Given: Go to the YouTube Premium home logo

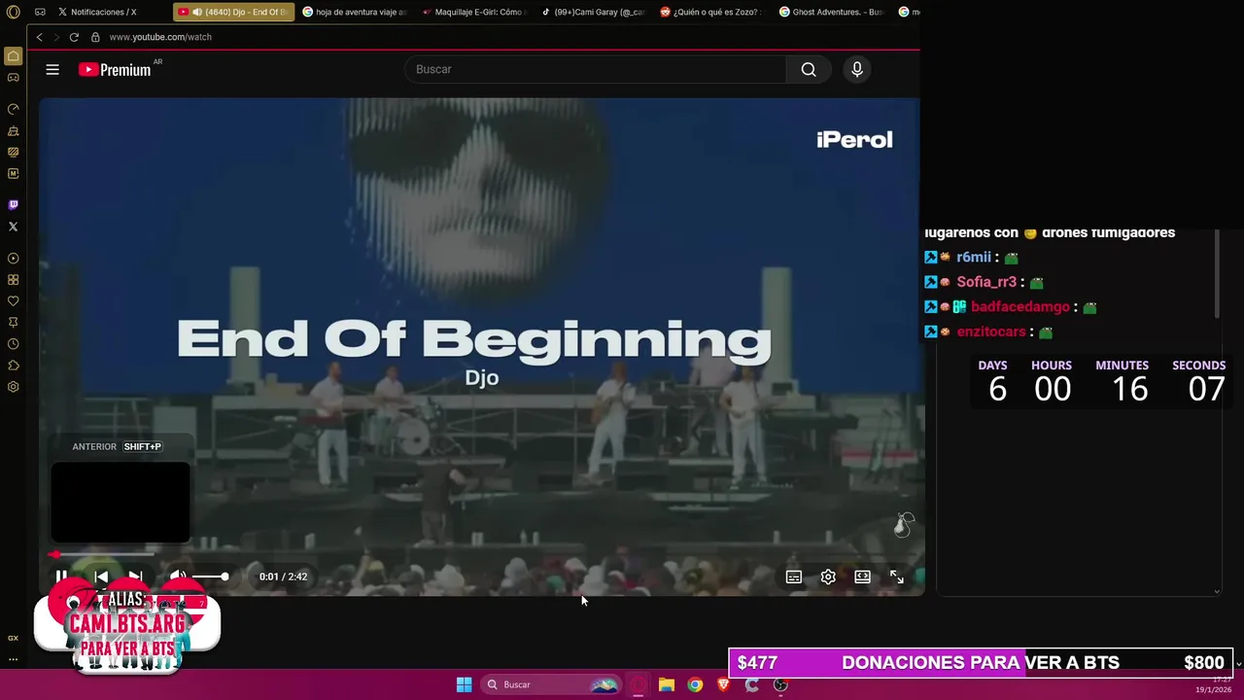Looking at the screenshot, I should coord(116,69).
